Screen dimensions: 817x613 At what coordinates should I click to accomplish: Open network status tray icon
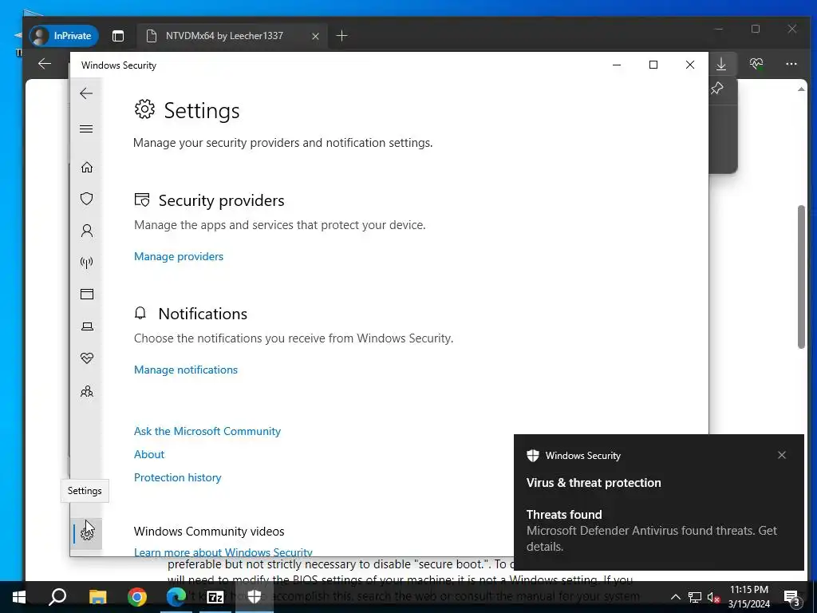pos(695,597)
